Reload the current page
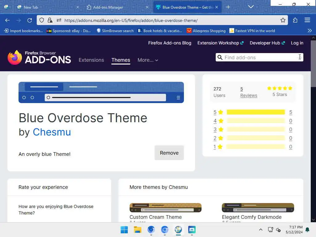This screenshot has width=316, height=237. click(30, 20)
